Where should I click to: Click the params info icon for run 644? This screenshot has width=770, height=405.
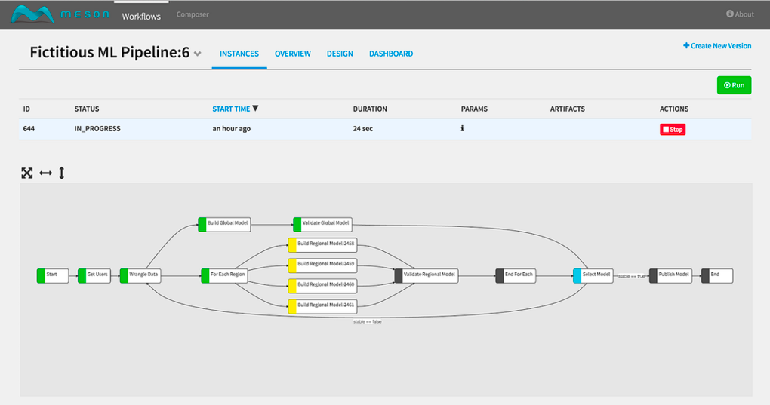click(462, 129)
